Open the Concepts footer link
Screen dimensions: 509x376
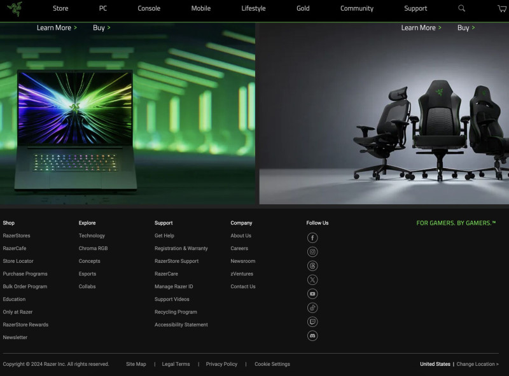click(x=89, y=261)
